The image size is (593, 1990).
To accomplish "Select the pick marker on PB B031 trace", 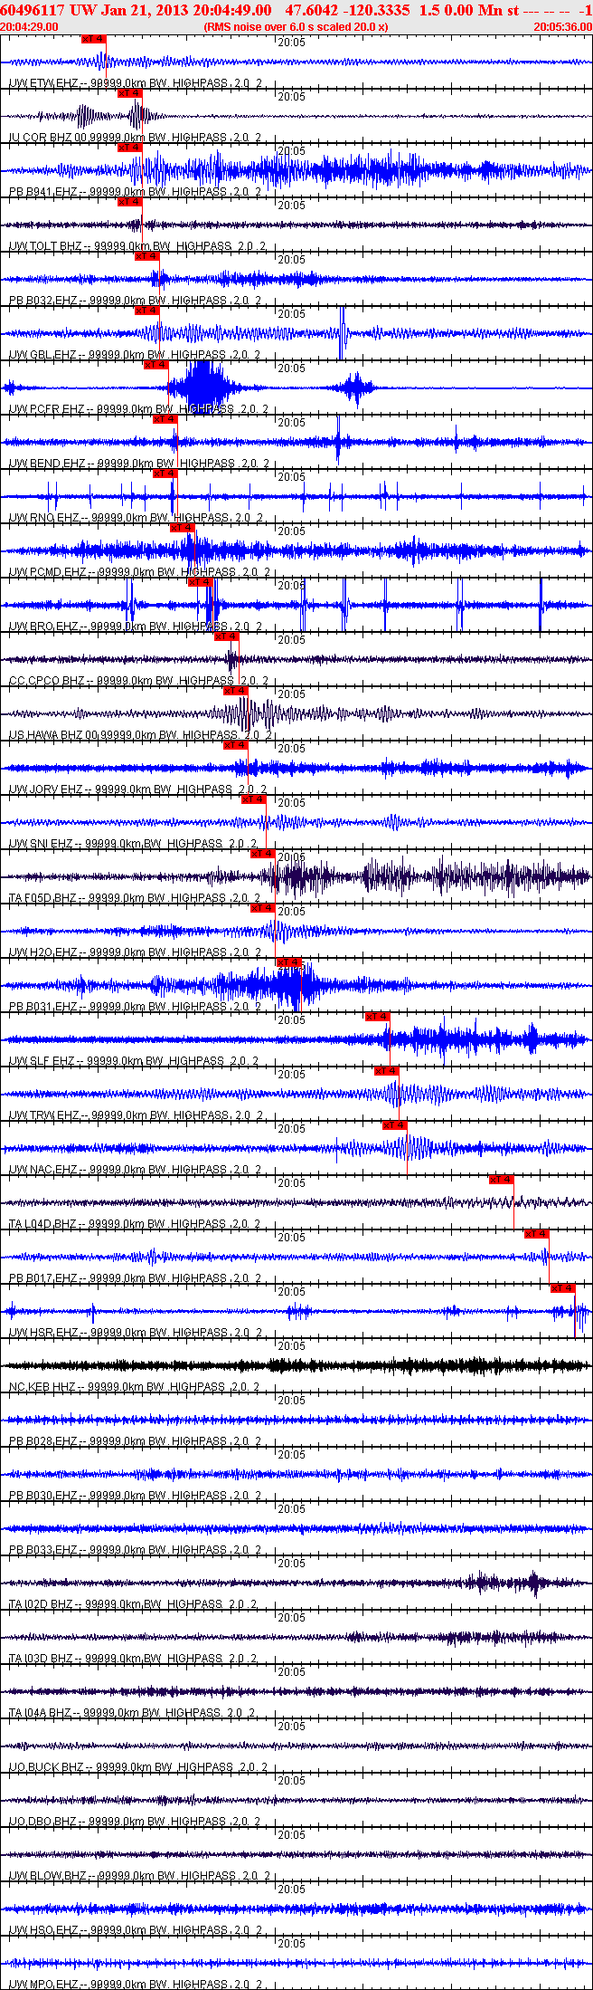I will [287, 962].
